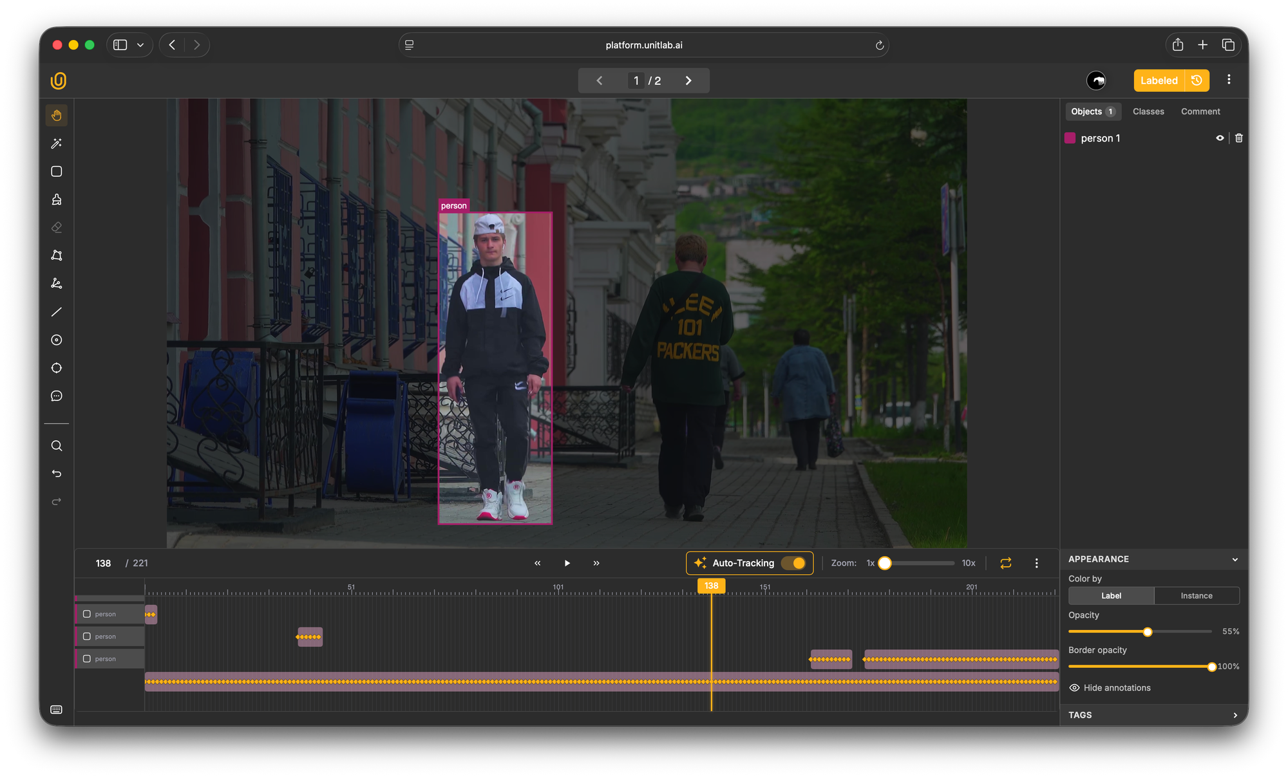
Task: Switch to the Classes tab
Action: (1148, 111)
